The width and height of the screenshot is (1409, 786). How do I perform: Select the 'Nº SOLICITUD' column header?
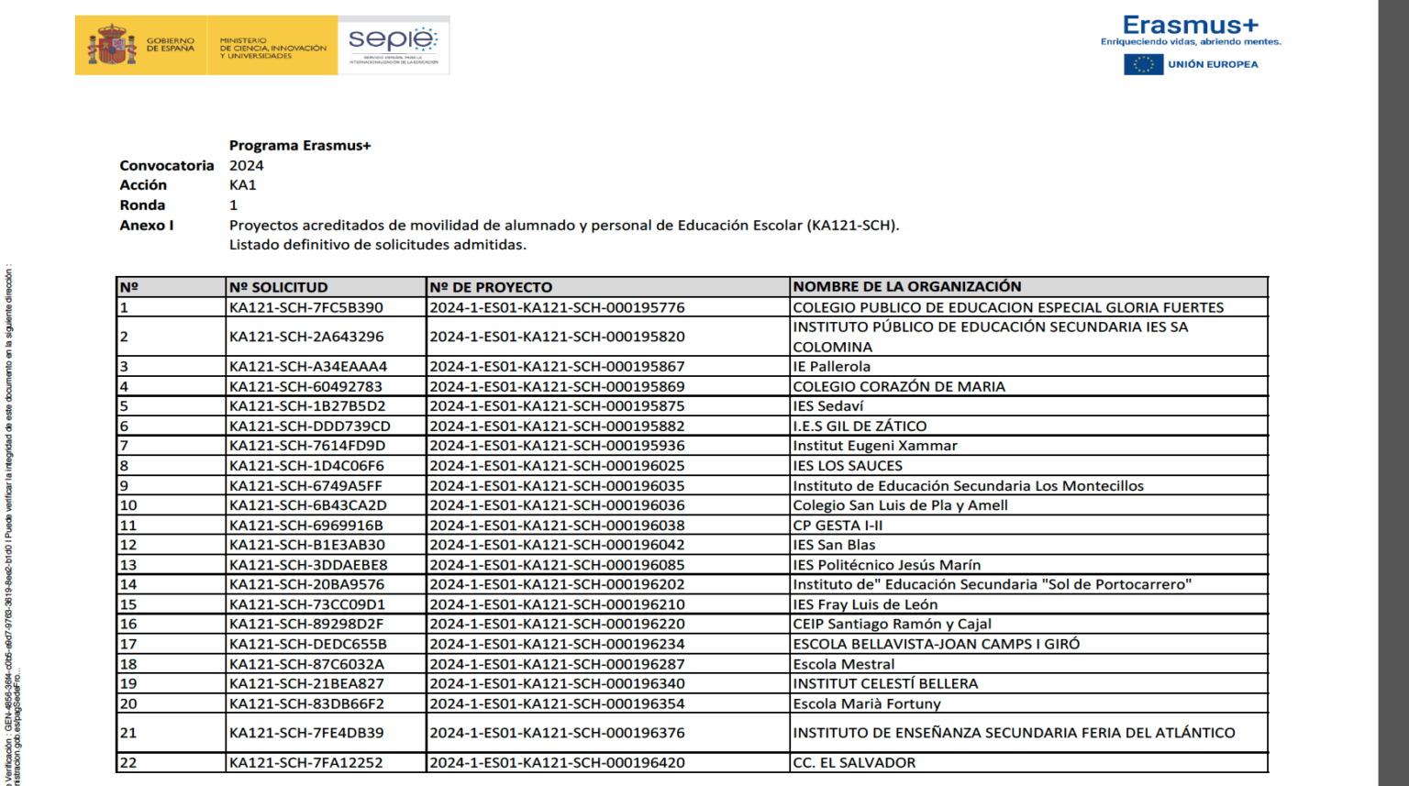278,287
